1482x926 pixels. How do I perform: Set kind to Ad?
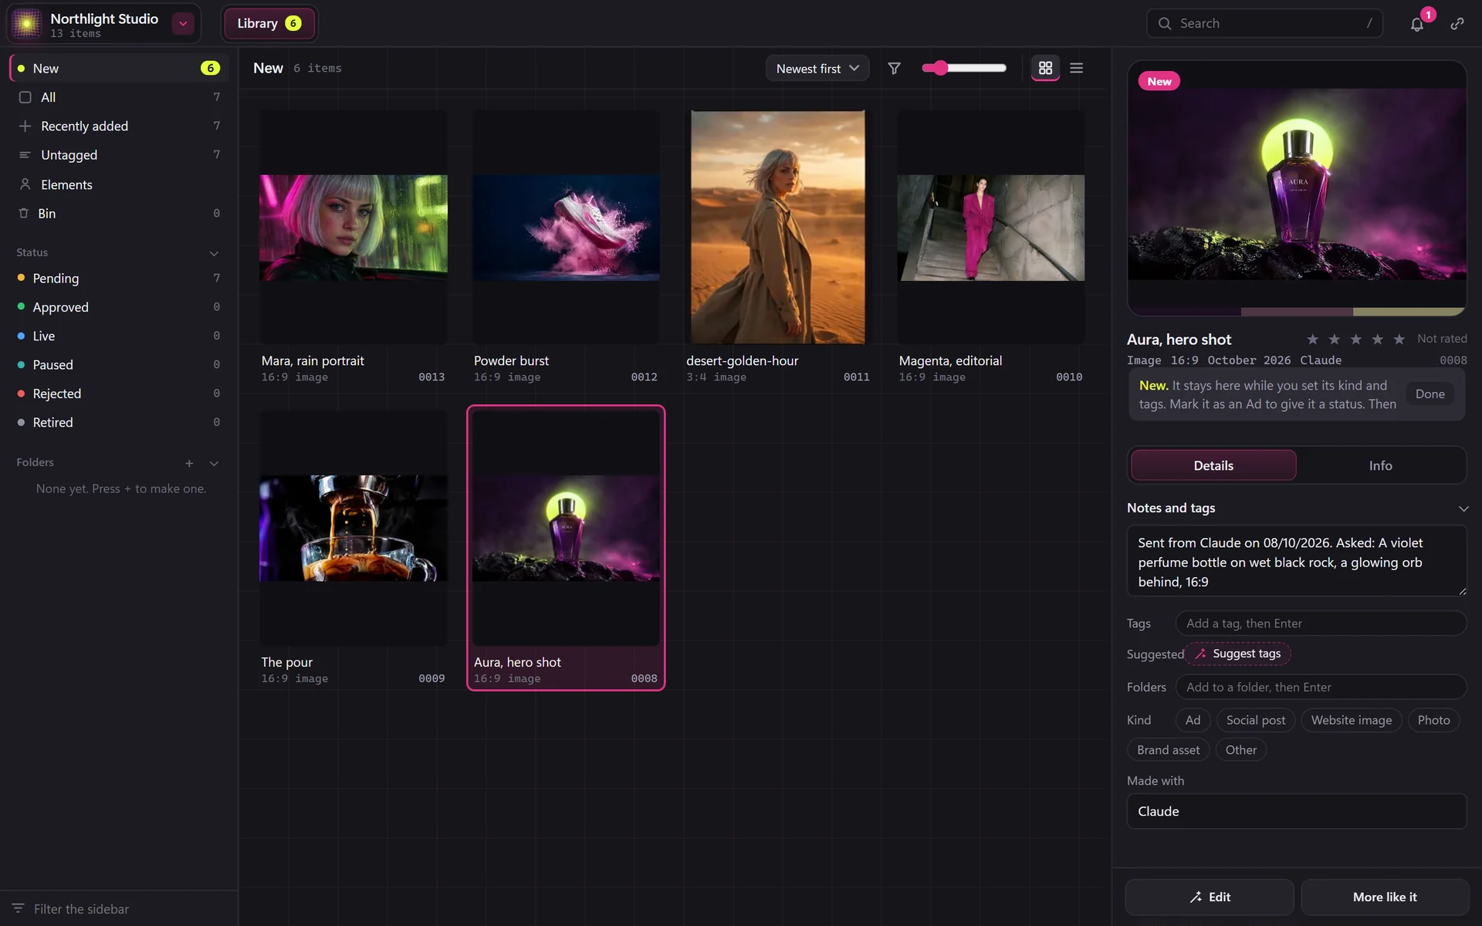[1193, 720]
